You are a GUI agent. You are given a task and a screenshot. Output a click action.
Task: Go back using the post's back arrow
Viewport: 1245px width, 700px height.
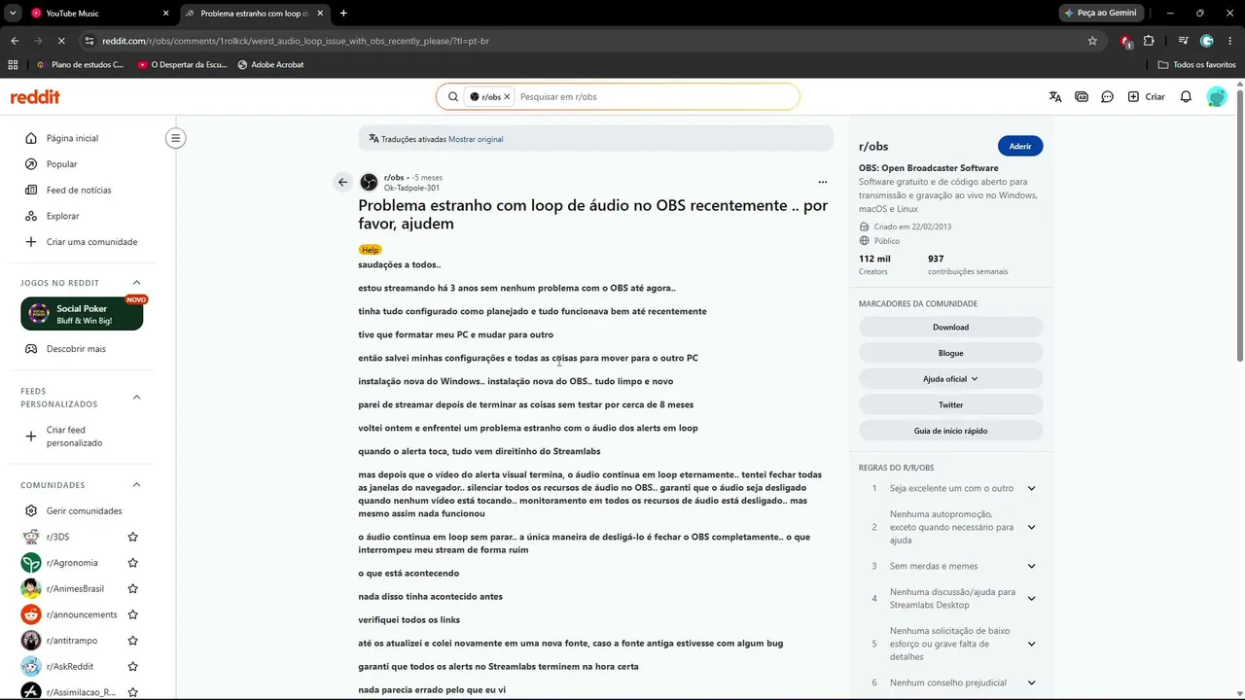click(x=342, y=182)
